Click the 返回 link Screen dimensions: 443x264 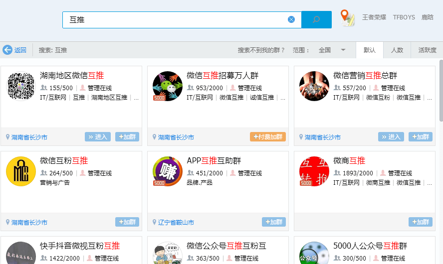[20, 50]
